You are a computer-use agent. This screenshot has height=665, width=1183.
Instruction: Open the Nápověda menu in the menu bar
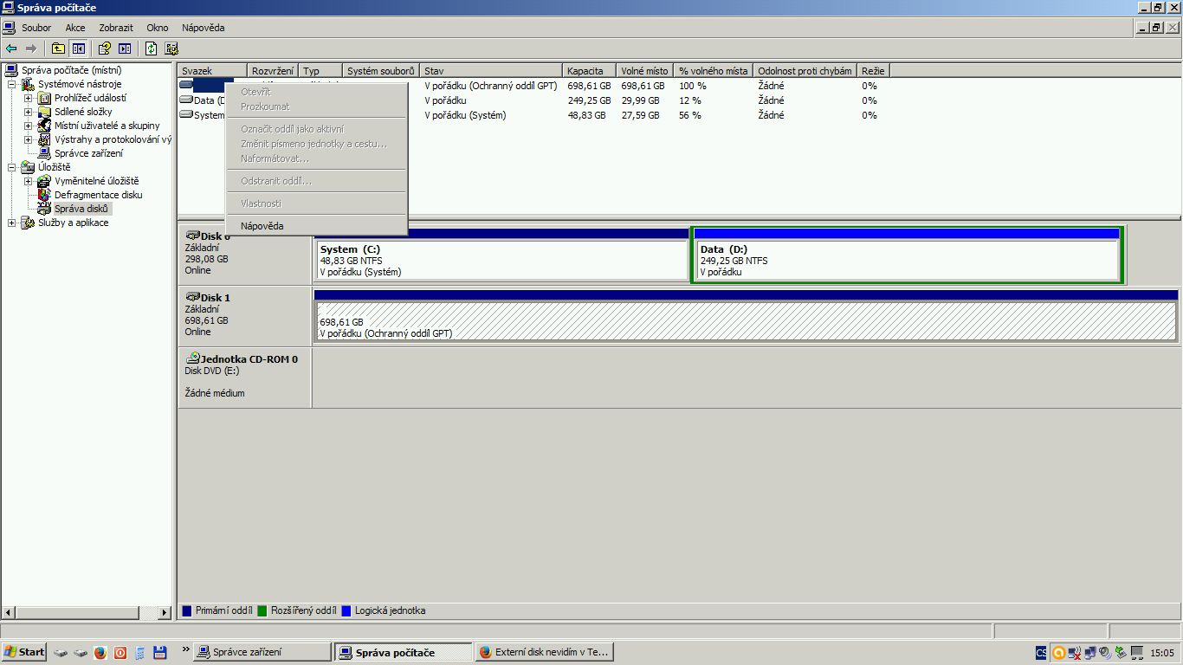point(204,28)
